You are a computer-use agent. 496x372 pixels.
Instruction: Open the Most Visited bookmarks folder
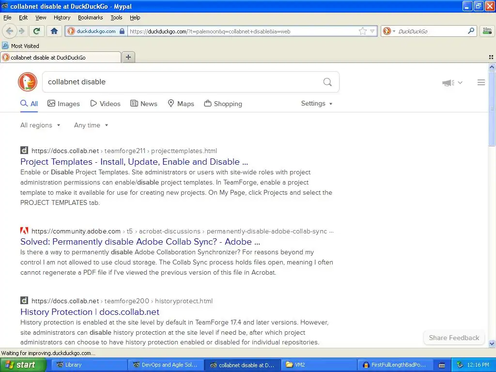(20, 46)
